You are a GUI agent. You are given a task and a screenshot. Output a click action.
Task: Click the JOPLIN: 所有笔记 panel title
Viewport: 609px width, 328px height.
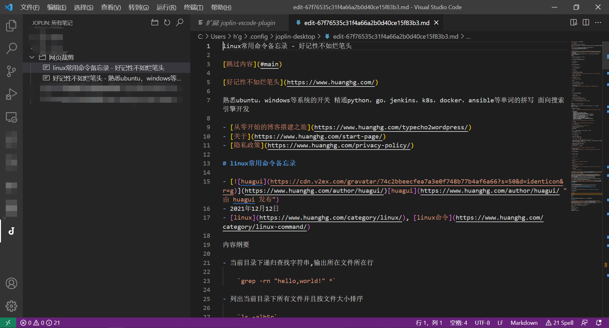(52, 23)
